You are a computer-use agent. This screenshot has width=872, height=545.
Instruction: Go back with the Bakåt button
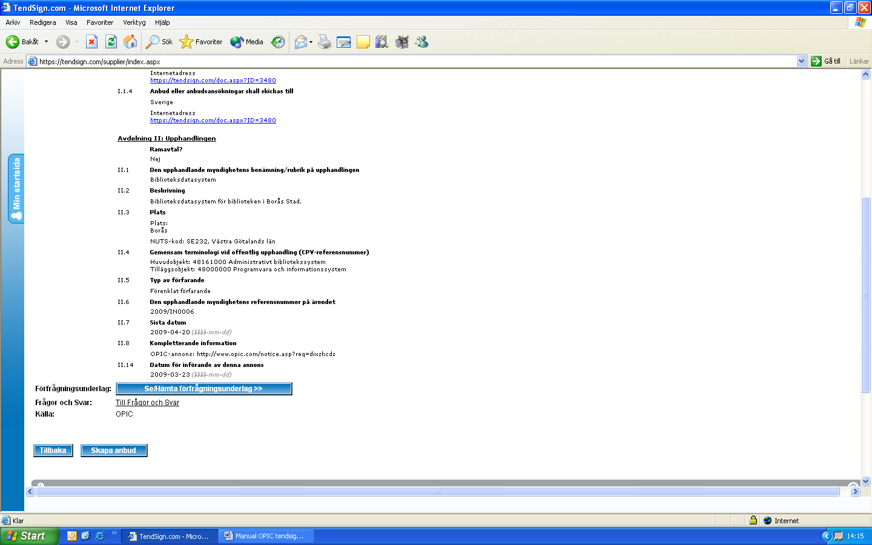[x=22, y=42]
